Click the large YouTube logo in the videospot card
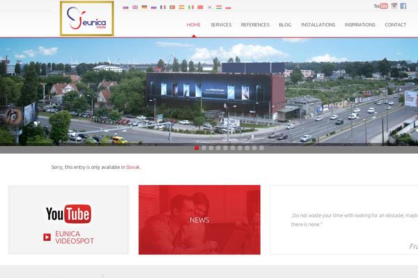This screenshot has height=278, width=418. click(x=68, y=214)
